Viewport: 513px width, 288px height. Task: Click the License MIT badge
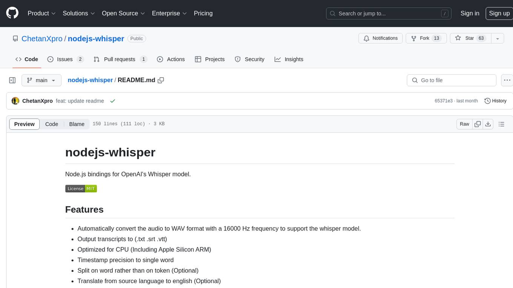81,188
